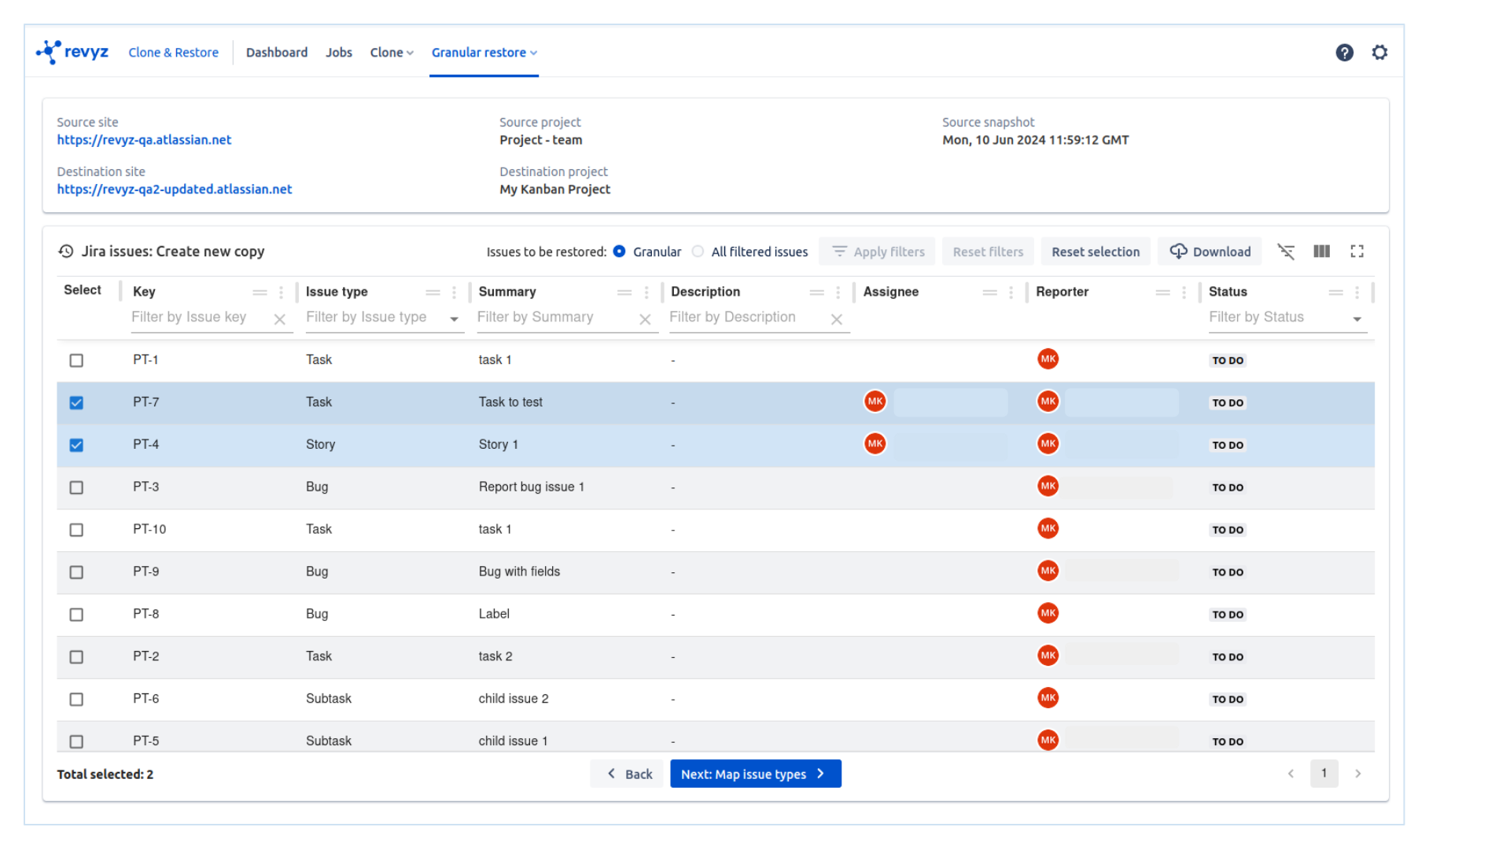Open the revyz-qa.atlassian.net source site link
Image resolution: width=1510 pixels, height=849 pixels.
pyautogui.click(x=144, y=140)
